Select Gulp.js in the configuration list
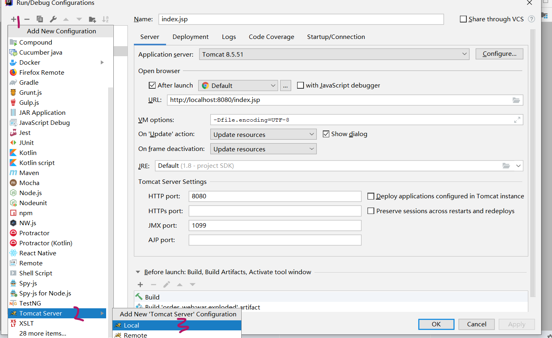Image resolution: width=552 pixels, height=338 pixels. tap(29, 102)
